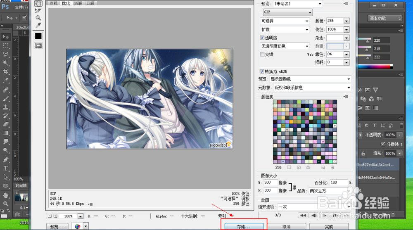413x230 pixels.
Task: Open the Web 靠色 0% dropdown arrow
Action: tap(347, 54)
